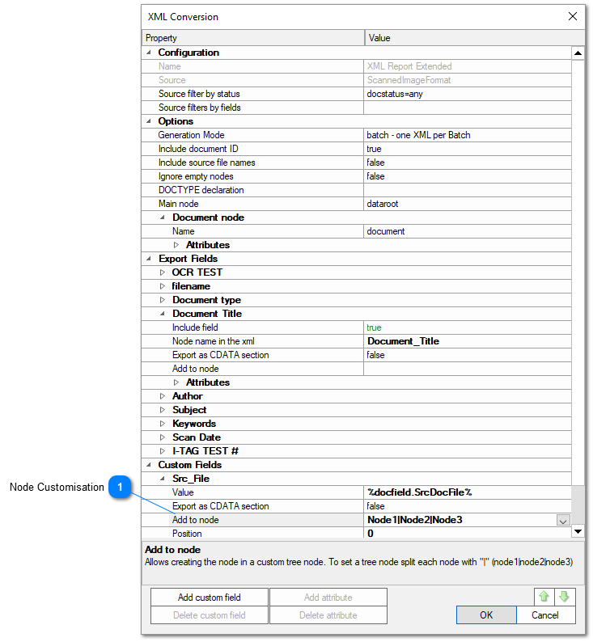Expand the Document type field

pyautogui.click(x=163, y=300)
